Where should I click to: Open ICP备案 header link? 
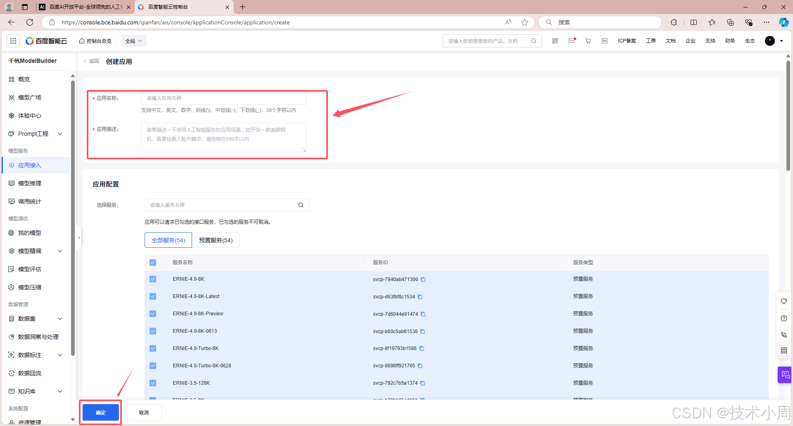pos(627,41)
